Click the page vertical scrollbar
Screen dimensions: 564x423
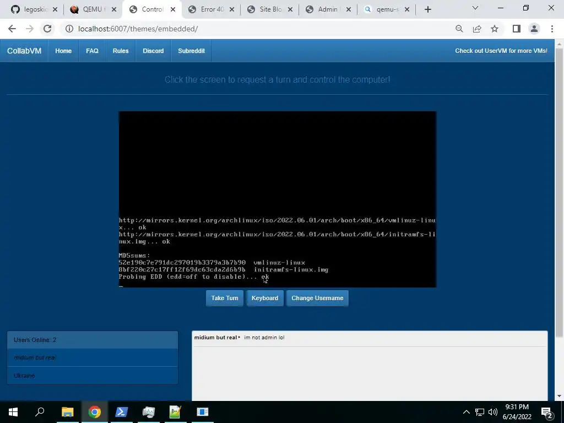[559, 192]
